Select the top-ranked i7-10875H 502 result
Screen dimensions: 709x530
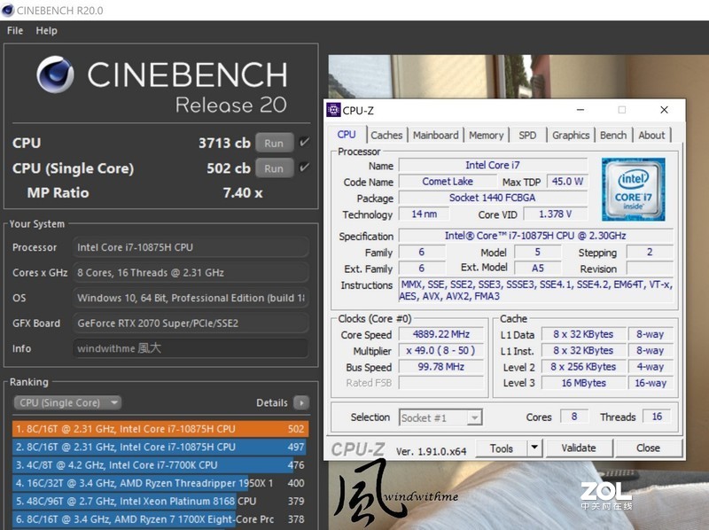click(x=160, y=429)
